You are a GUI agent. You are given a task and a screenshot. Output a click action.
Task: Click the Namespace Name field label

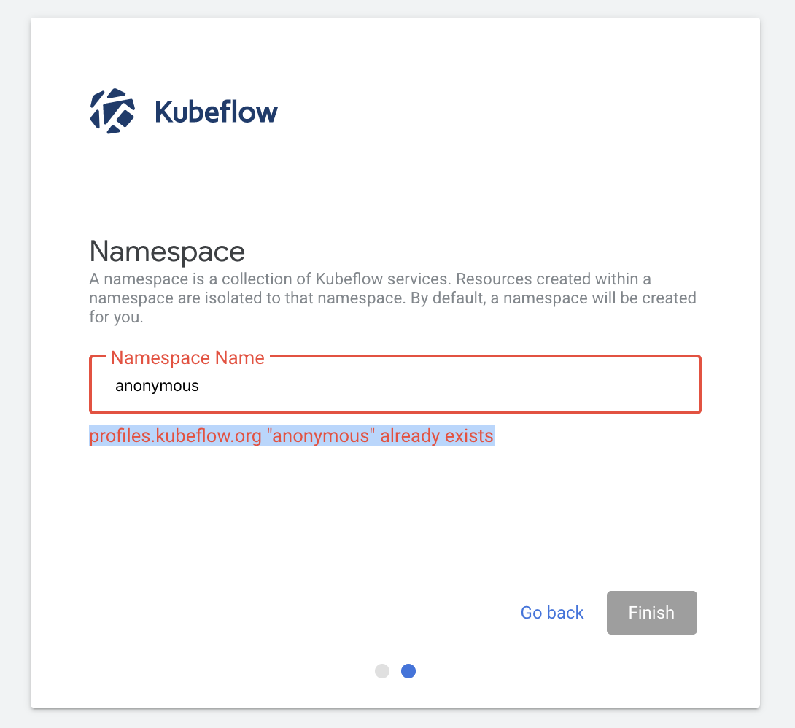click(x=187, y=357)
